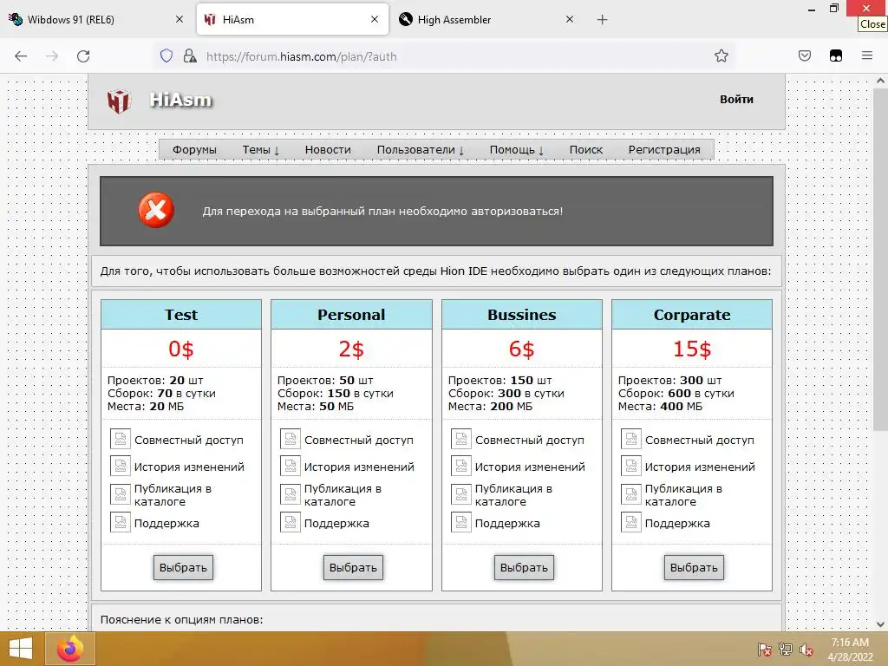Screen dimensions: 888x666
Task: Click Совместный доступ icon in Corparate plan
Action: coord(631,439)
